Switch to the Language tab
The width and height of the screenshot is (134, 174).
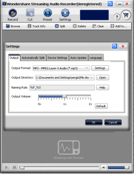point(96,58)
